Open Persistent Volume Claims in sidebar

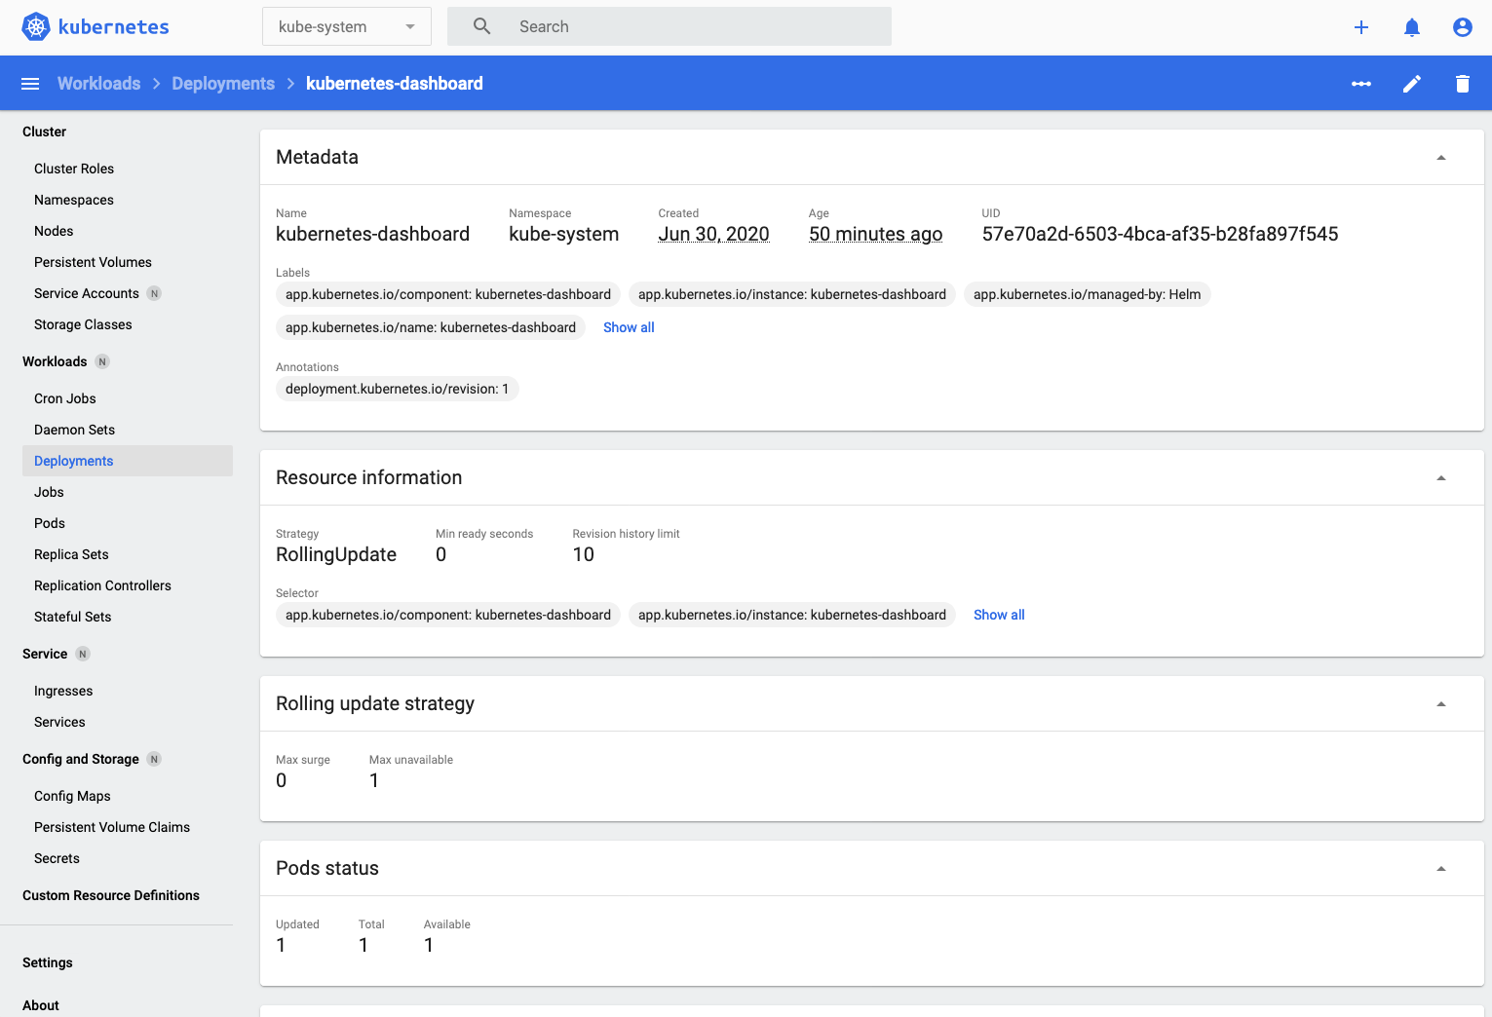[112, 827]
